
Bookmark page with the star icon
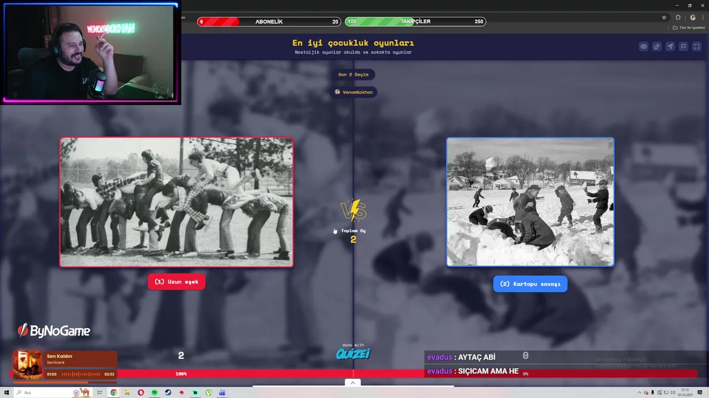click(x=664, y=17)
